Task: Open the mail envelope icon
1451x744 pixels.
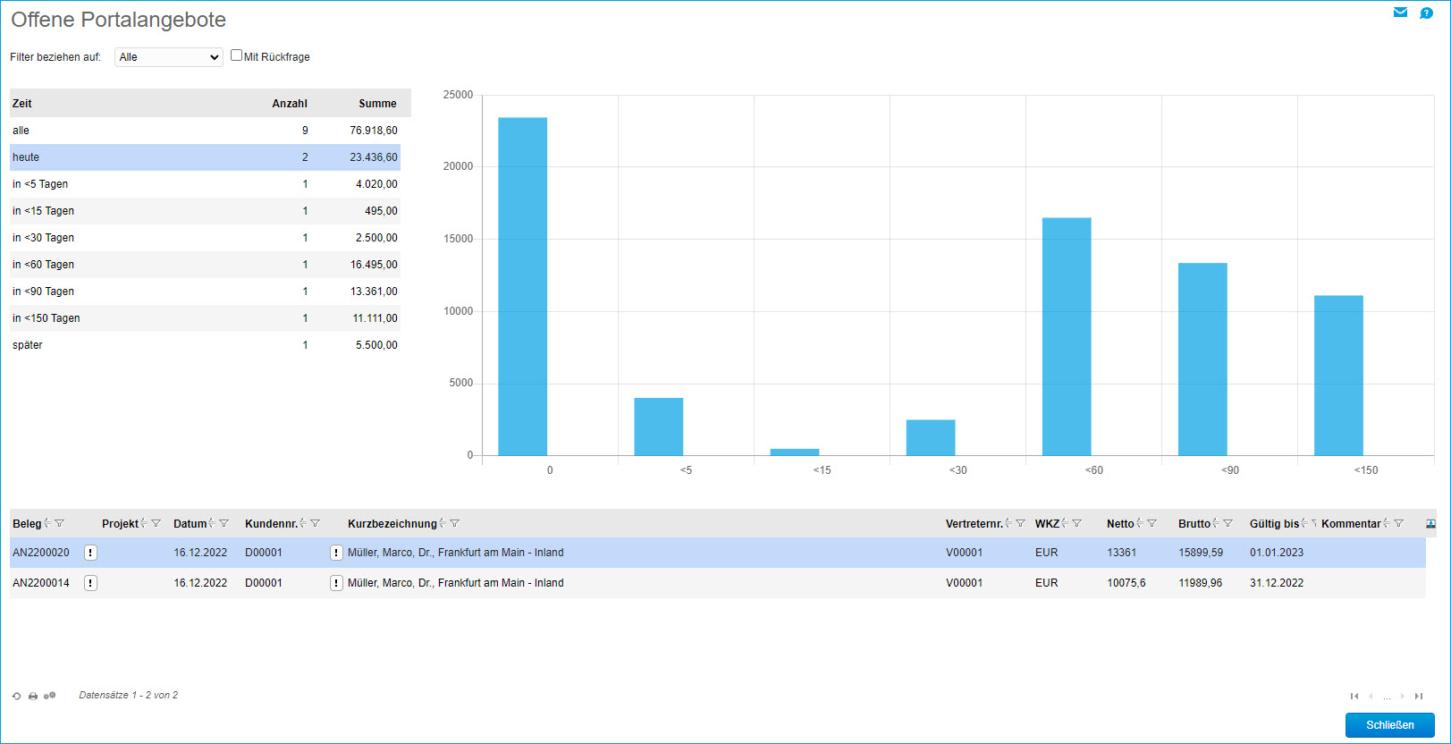Action: click(x=1400, y=13)
